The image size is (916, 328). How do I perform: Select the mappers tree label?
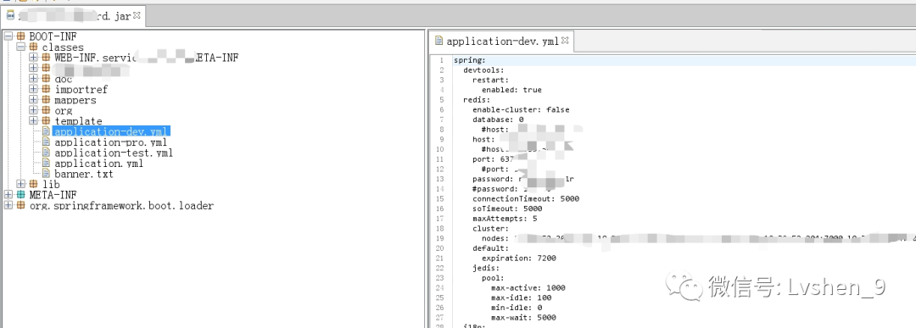tap(75, 100)
